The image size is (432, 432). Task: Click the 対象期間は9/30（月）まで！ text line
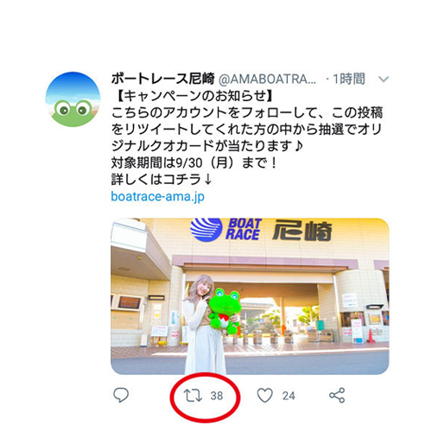[x=194, y=163]
